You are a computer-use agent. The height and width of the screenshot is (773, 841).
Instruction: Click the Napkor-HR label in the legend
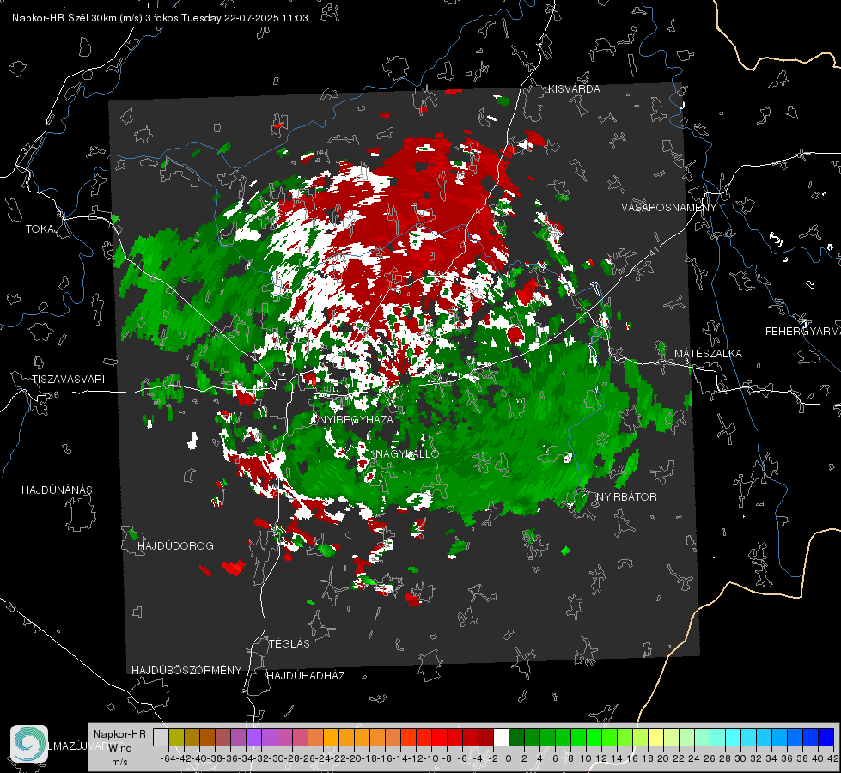tap(119, 734)
